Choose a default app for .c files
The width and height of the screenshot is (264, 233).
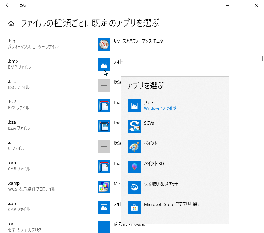(104, 146)
